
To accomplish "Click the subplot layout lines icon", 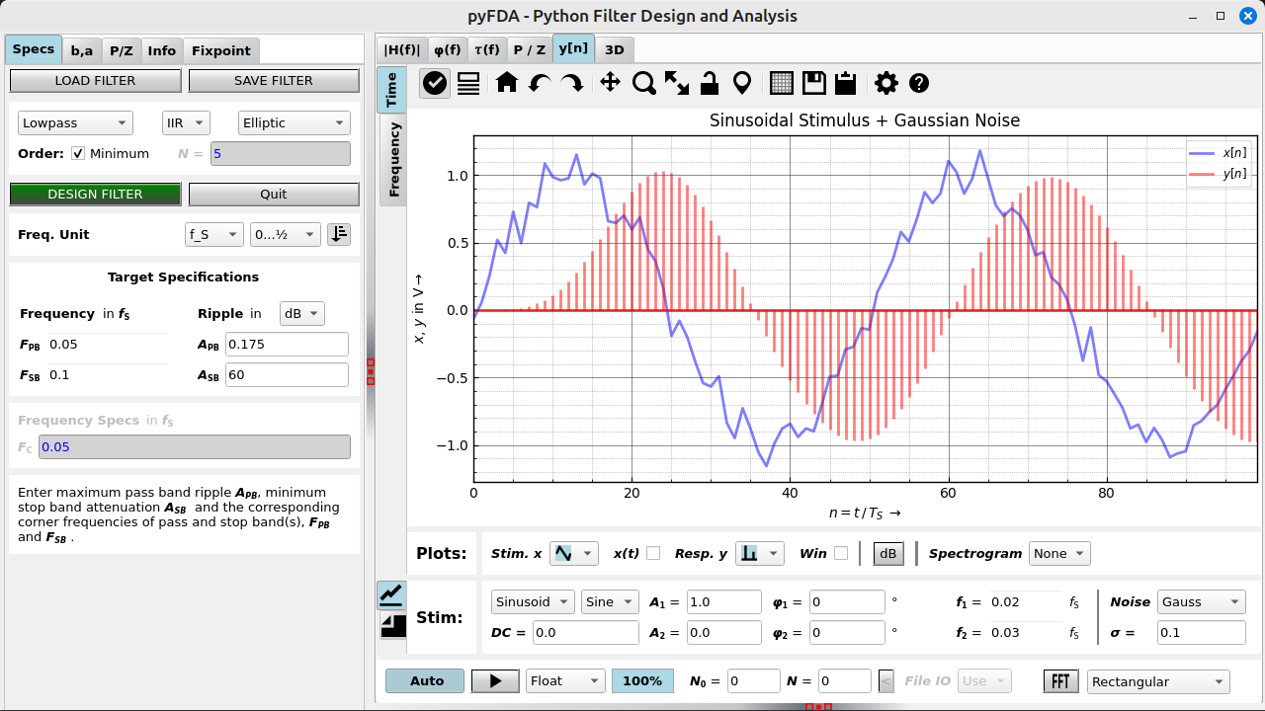I will 468,83.
